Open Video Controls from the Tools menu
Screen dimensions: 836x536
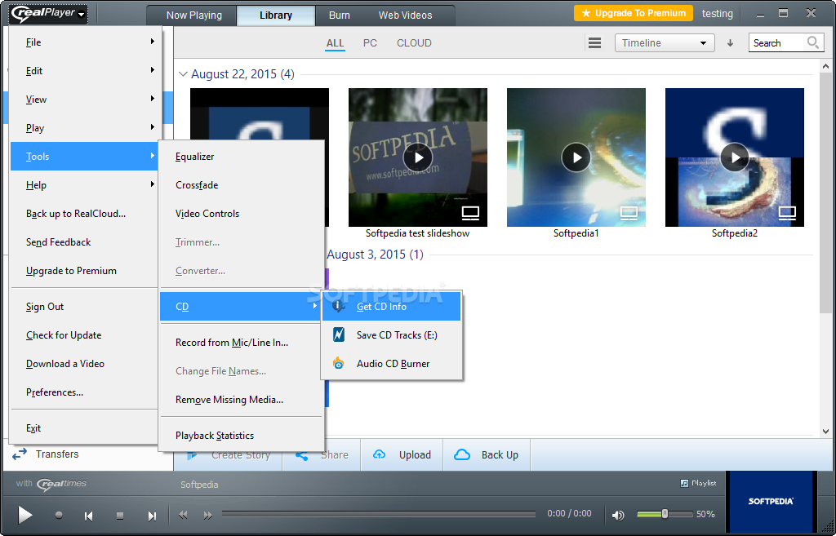241,213
